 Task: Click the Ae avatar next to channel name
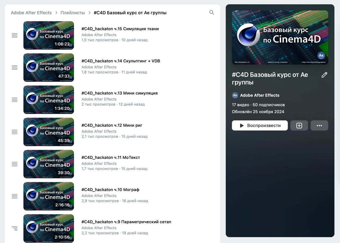[235, 95]
